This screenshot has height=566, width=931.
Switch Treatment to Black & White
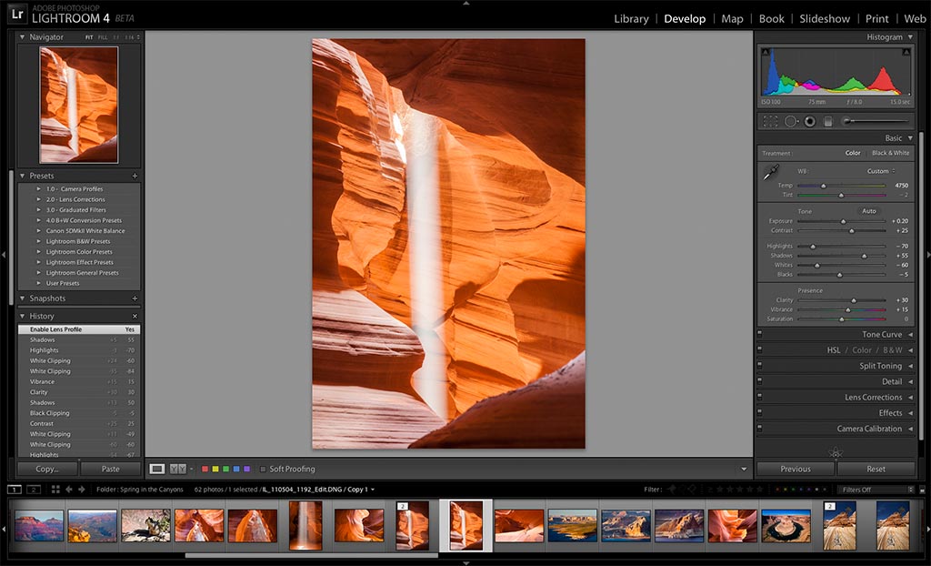pyautogui.click(x=890, y=153)
